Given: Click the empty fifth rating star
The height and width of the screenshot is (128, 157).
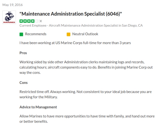Looking at the screenshot, I should [x=36, y=21].
